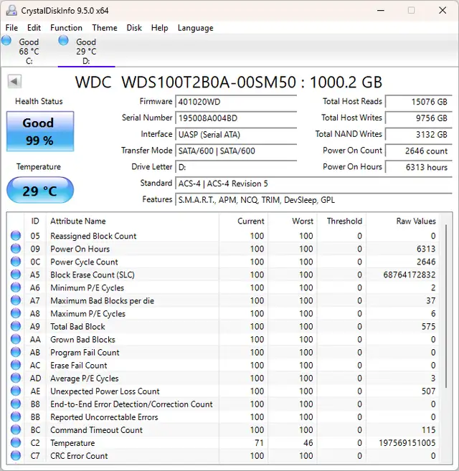Click the Standard field ACS-4 Revision 5
459x471 pixels.
pos(313,184)
